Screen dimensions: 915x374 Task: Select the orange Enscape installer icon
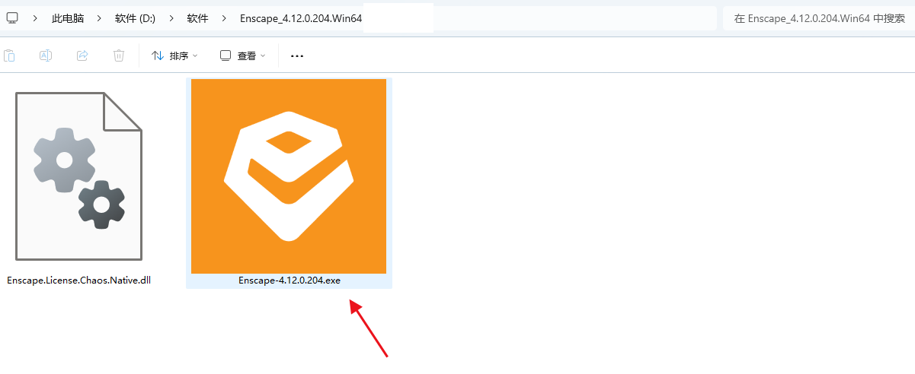(x=289, y=176)
